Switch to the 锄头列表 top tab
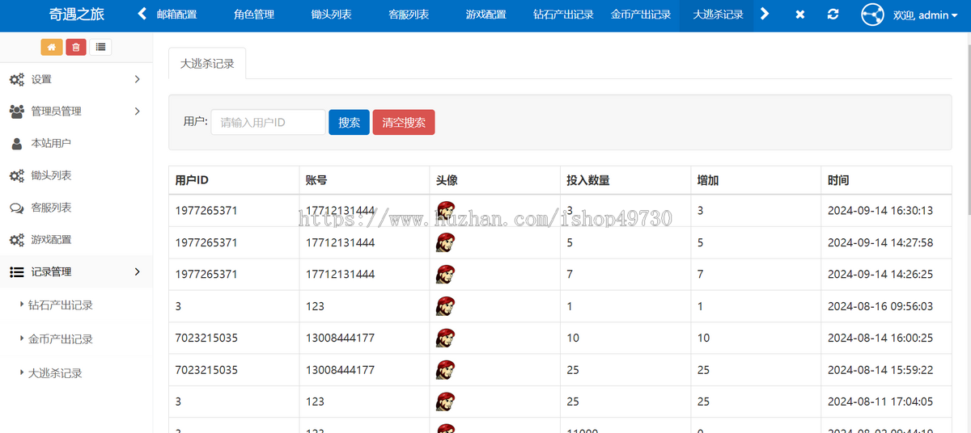Image resolution: width=971 pixels, height=433 pixels. (x=331, y=15)
